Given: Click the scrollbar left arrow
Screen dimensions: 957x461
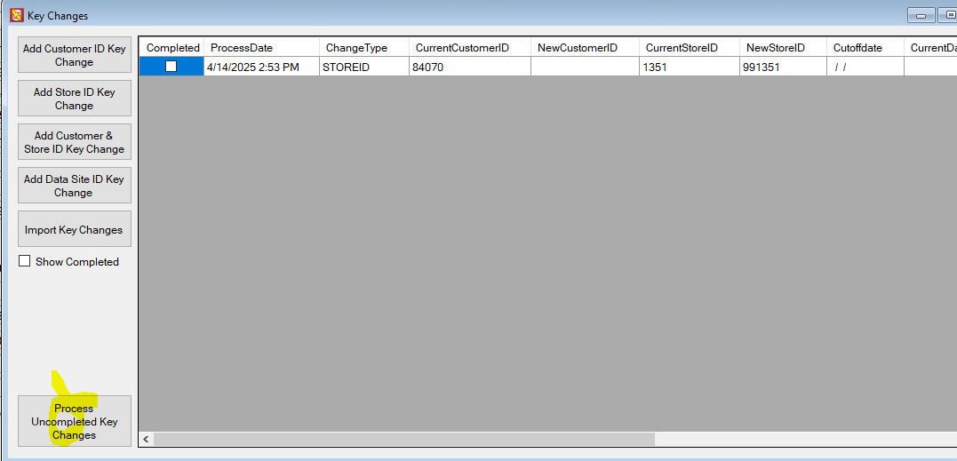Looking at the screenshot, I should pyautogui.click(x=147, y=439).
